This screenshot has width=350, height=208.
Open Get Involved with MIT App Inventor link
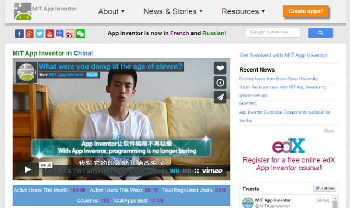click(283, 55)
